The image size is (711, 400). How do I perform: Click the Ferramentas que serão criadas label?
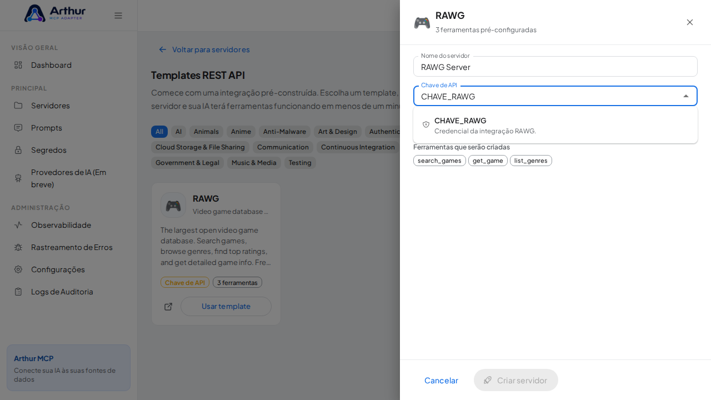[462, 147]
